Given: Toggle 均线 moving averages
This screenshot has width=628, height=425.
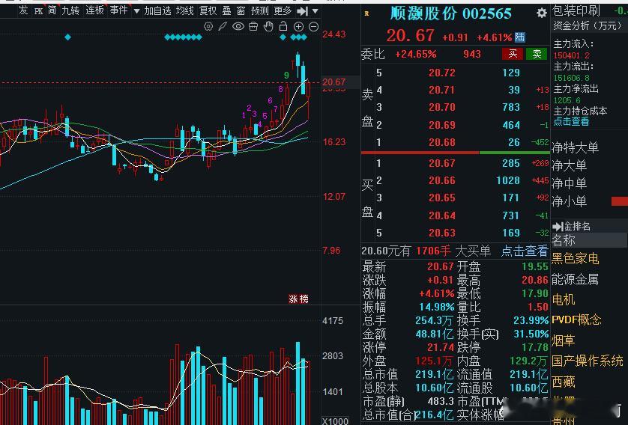Looking at the screenshot, I should 184,10.
